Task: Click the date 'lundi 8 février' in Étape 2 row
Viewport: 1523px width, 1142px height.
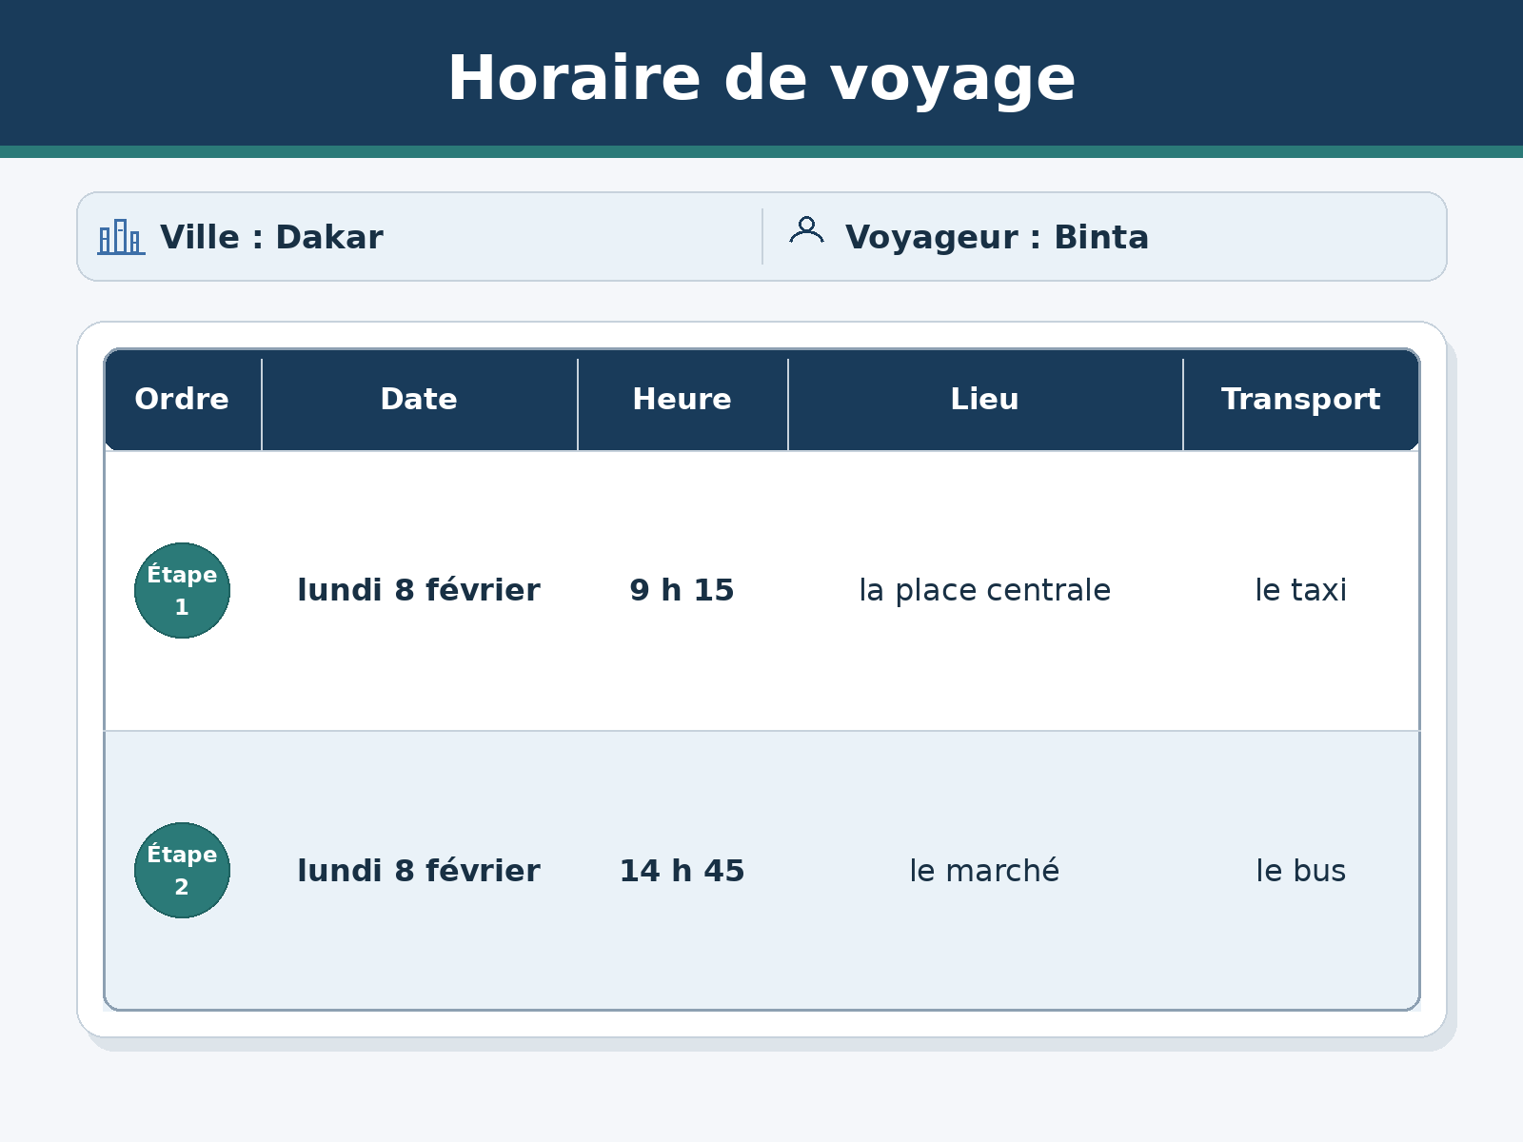Action: coord(419,871)
